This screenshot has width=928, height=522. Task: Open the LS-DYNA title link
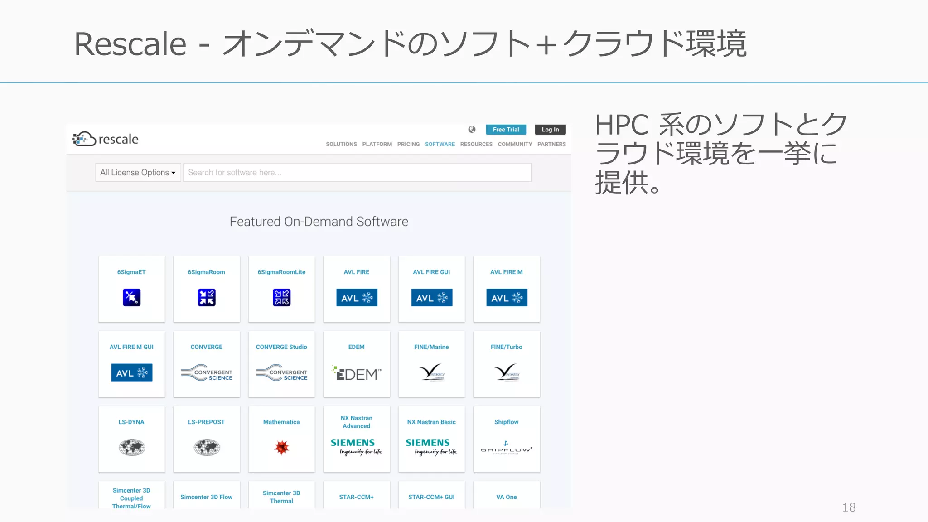131,422
